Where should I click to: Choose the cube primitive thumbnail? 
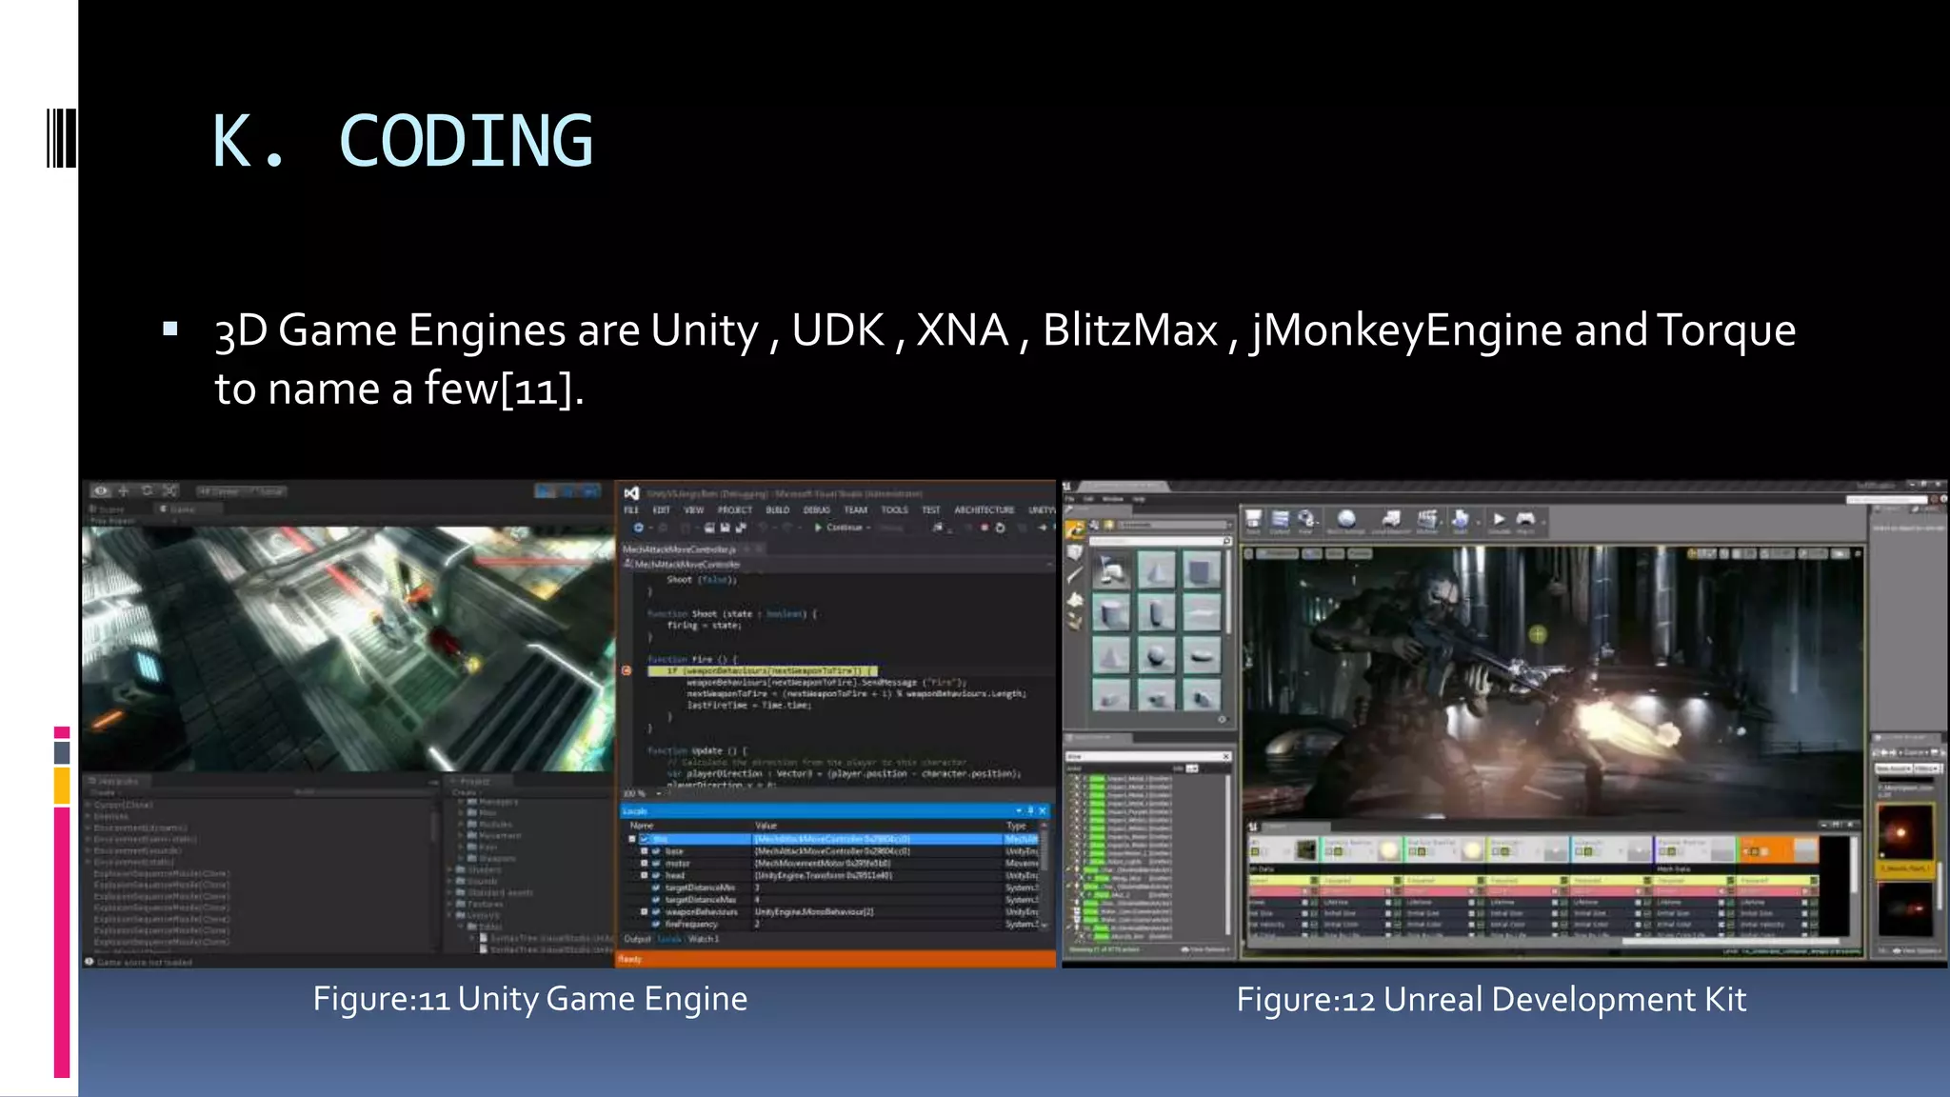1200,571
